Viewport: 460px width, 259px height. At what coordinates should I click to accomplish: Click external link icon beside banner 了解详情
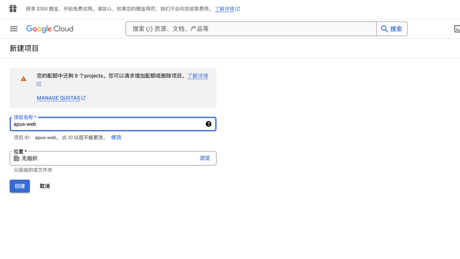point(238,9)
